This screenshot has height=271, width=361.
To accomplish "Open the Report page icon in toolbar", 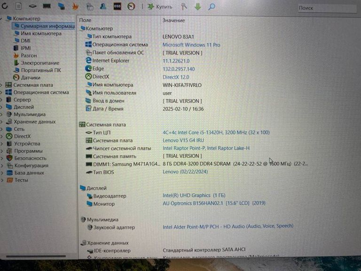I will tap(18, 6).
